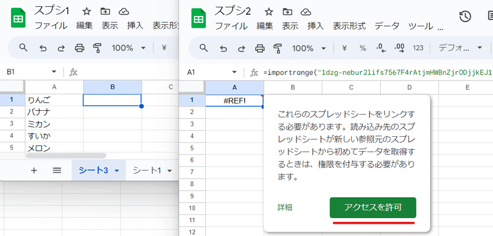
Task: Select row 10 header in スプシ2
Action: 192,208
